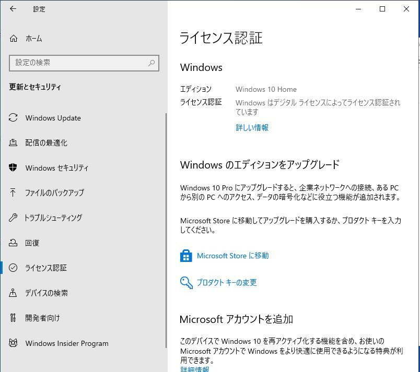Open トラブルシューティング page
The width and height of the screenshot is (420, 372).
(x=53, y=218)
